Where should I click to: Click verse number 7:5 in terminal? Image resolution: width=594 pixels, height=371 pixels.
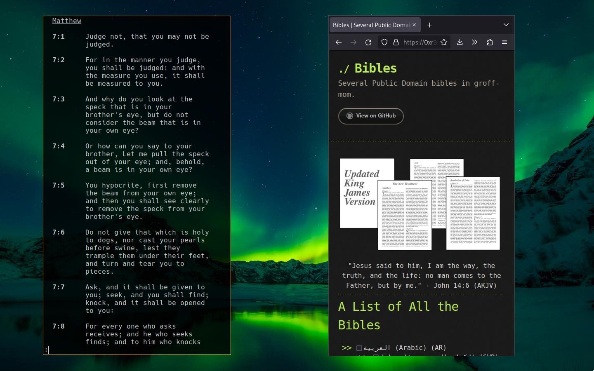(x=59, y=185)
